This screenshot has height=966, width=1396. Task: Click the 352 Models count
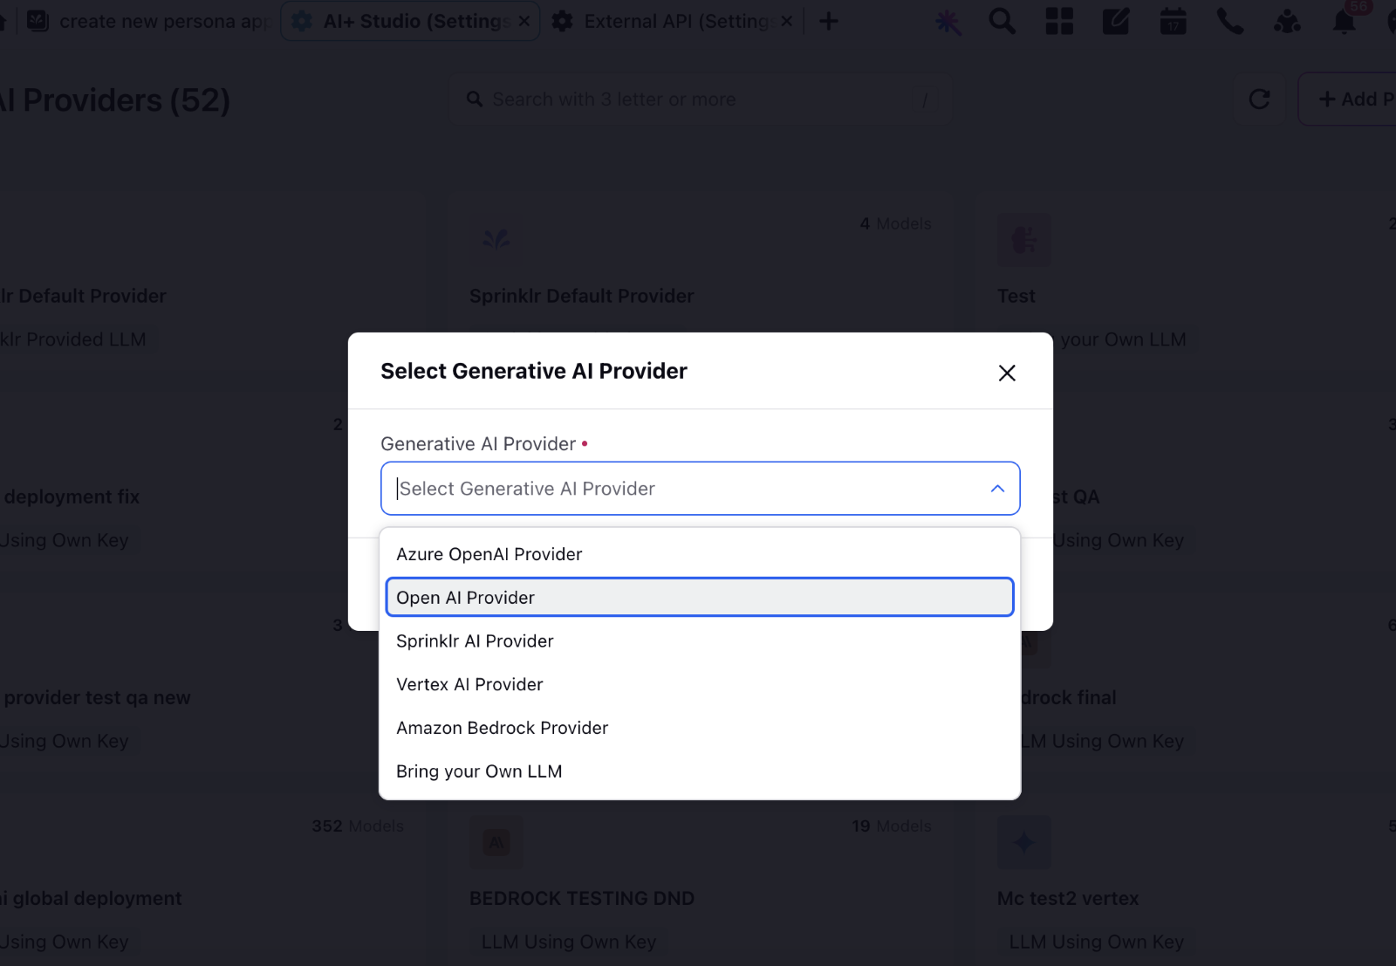click(358, 826)
